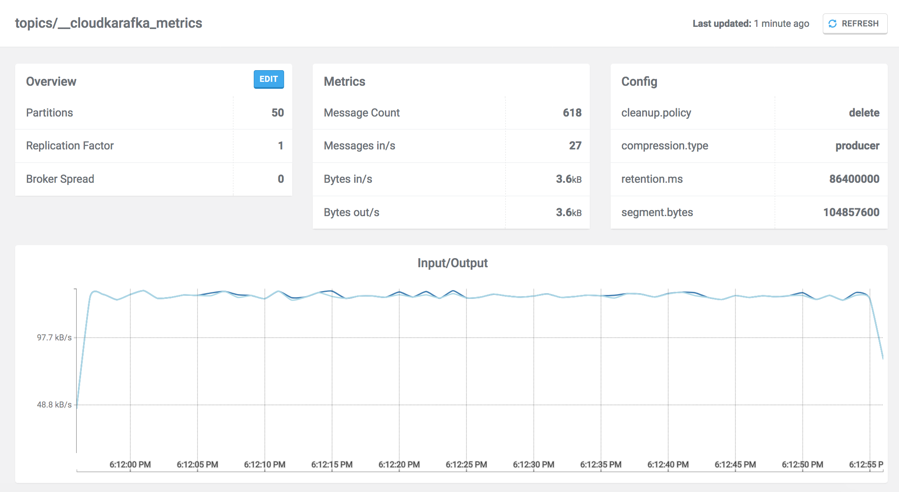
Task: Select the Message Count label
Action: tap(362, 113)
